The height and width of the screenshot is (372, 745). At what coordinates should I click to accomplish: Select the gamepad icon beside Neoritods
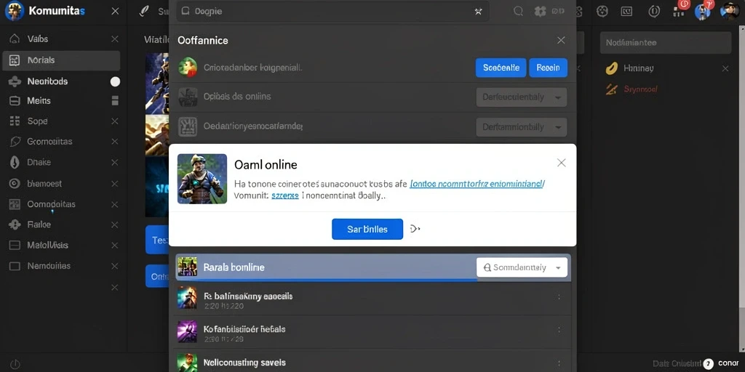(x=15, y=81)
